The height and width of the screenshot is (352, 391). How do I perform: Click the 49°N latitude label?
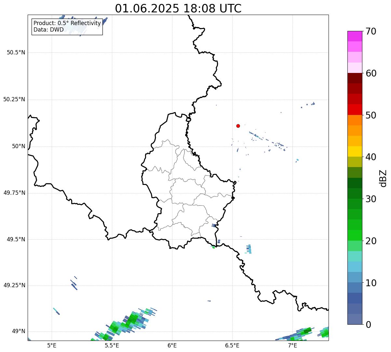[x=19, y=331]
